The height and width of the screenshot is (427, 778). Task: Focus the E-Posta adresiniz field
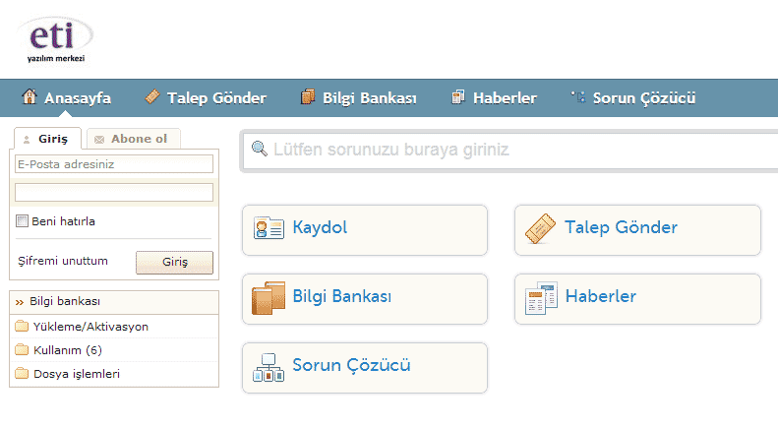(114, 164)
